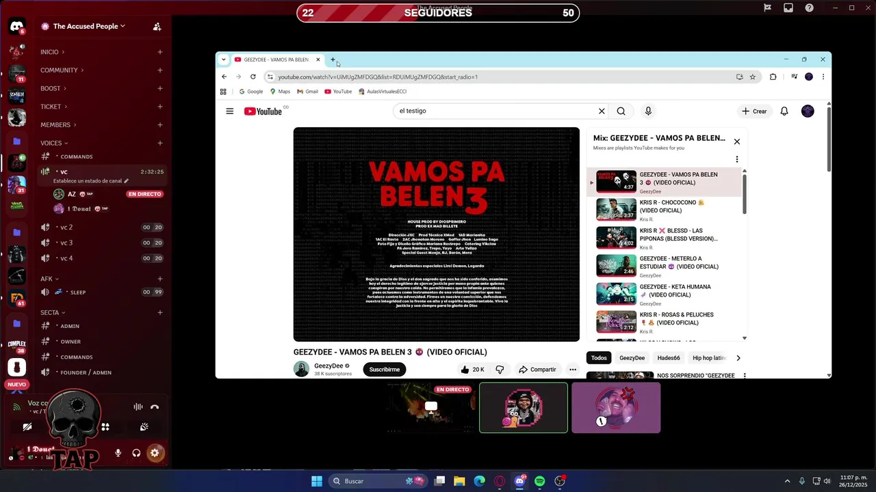Open more actions under the video
Image resolution: width=876 pixels, height=492 pixels.
(573, 370)
